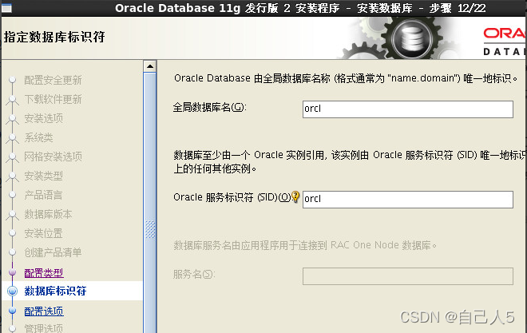Click the 下载软件更新 step
Image resolution: width=527 pixels, height=333 pixels.
point(53,99)
